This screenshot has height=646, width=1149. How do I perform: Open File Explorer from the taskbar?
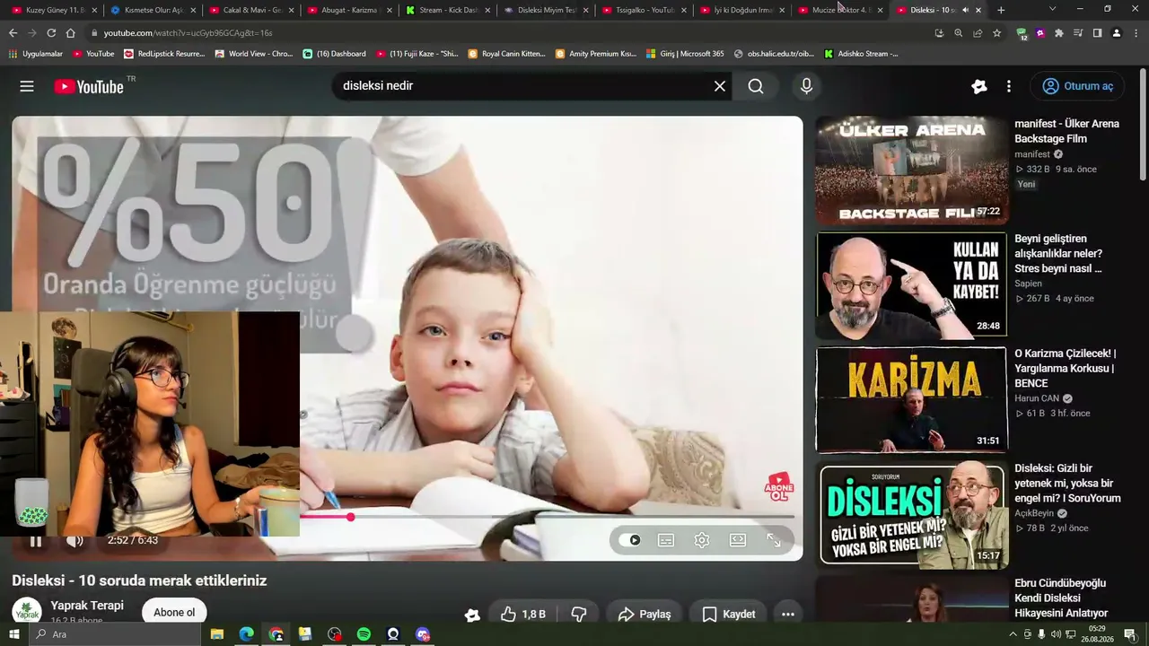click(x=216, y=634)
